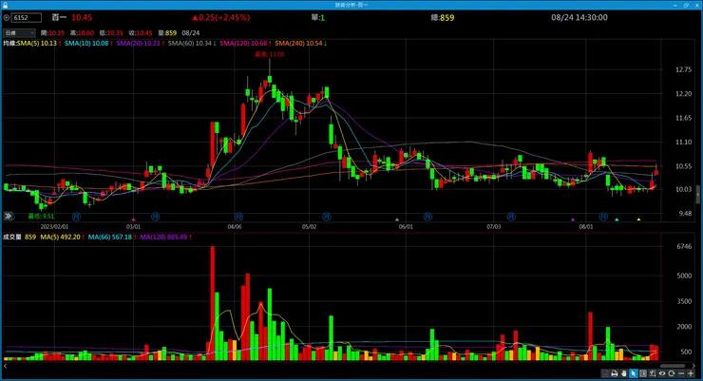Viewport: 703px width, 381px height.
Task: Click the monthly marker icon after 06/01
Action: coord(428,217)
